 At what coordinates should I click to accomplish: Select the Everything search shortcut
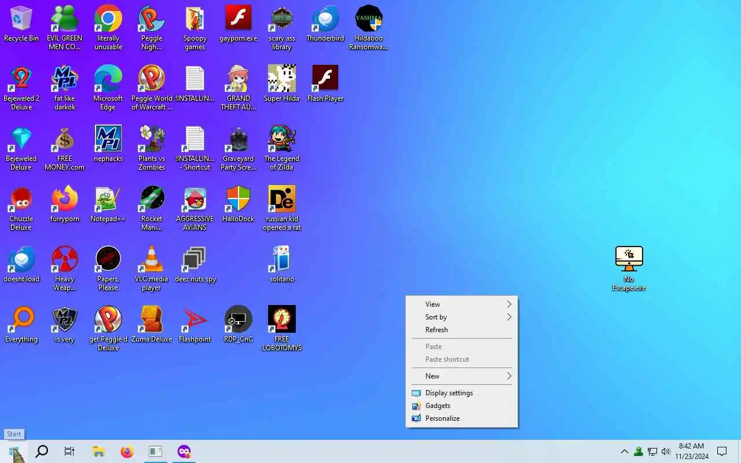pyautogui.click(x=21, y=325)
